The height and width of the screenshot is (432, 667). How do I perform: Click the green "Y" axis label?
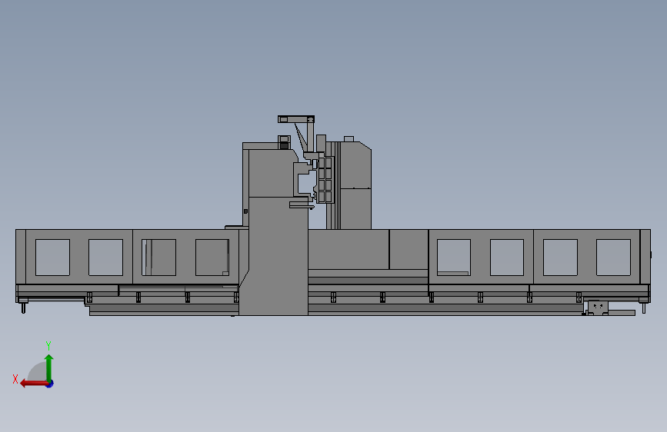coord(48,345)
